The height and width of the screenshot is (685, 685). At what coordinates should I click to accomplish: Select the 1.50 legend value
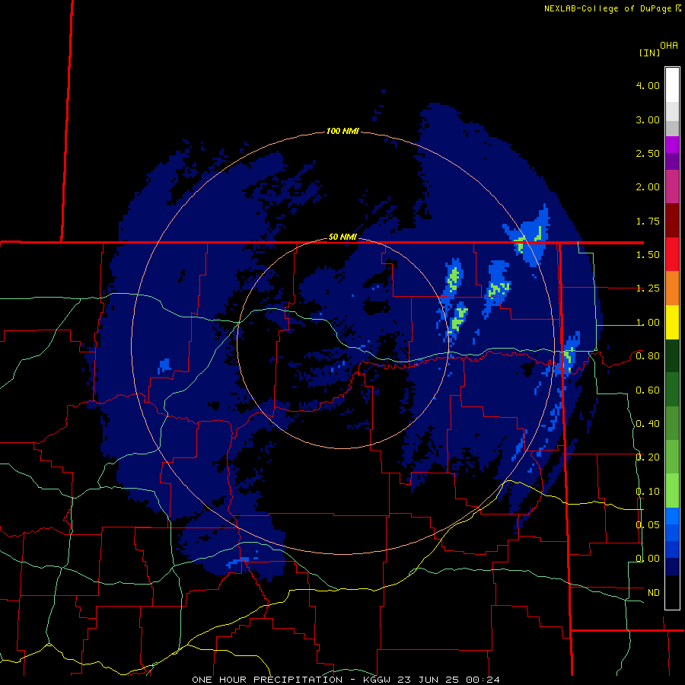point(648,255)
